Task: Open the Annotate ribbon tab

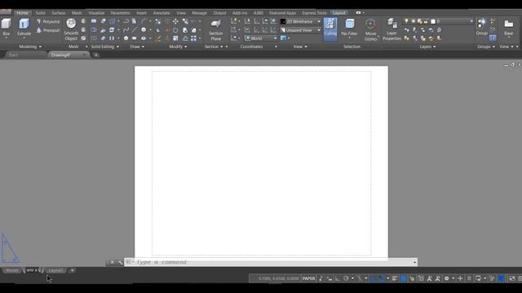Action: (x=161, y=13)
